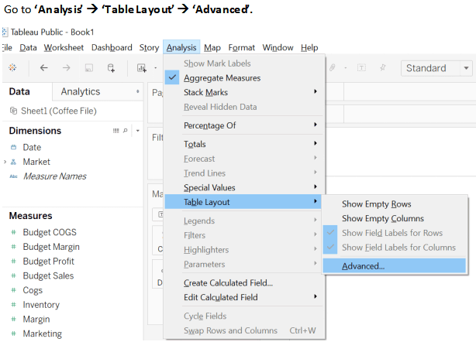Click the view-as-list icon in Dimensions header
The width and height of the screenshot is (476, 342).
116,131
